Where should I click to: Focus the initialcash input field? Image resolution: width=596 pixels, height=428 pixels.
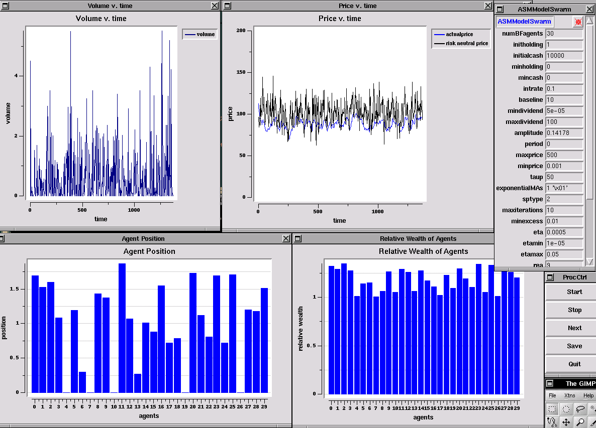click(x=564, y=56)
